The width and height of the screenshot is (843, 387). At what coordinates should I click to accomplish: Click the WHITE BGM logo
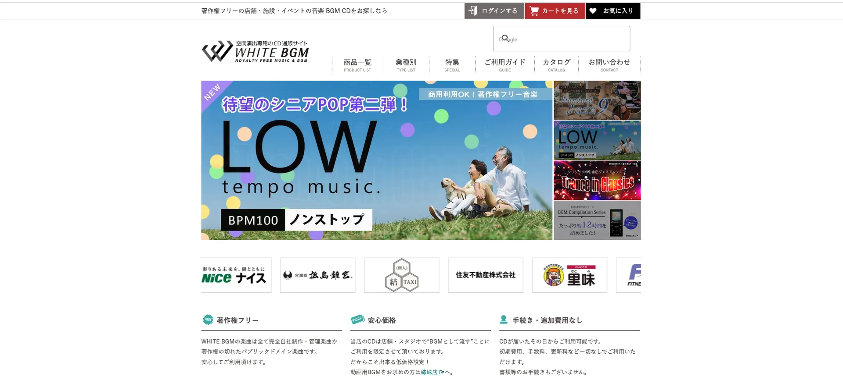(x=255, y=51)
